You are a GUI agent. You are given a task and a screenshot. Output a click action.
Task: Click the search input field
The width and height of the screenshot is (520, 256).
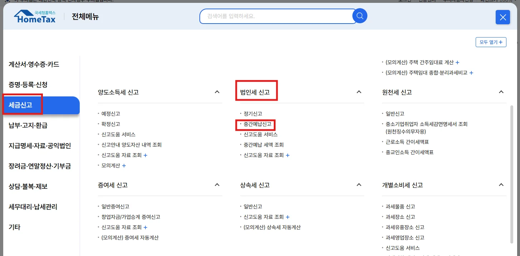(x=275, y=16)
